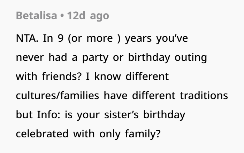The height and width of the screenshot is (153, 244).
Task: Click the dot separator after Betalisa
Action: 62,16
